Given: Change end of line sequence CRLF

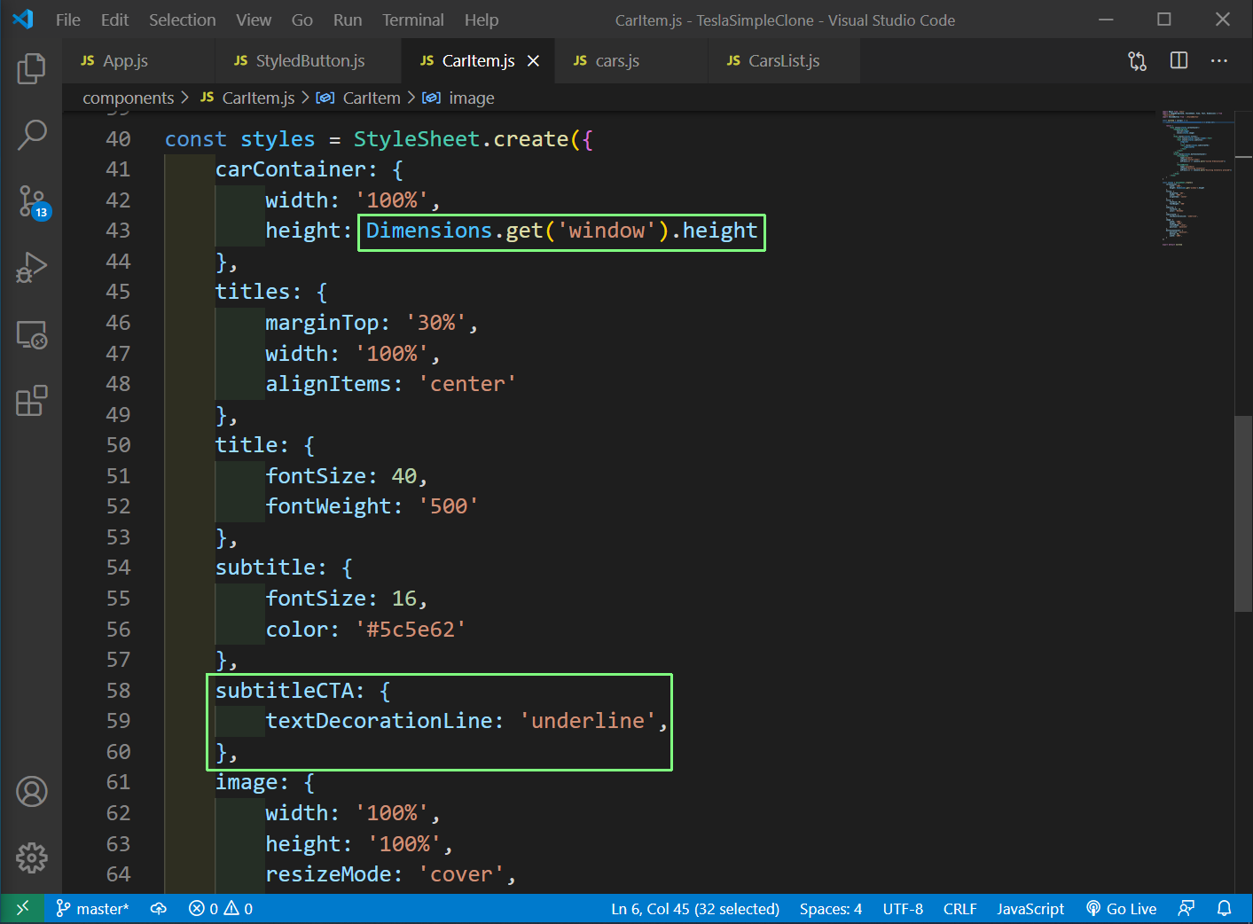Looking at the screenshot, I should pos(959,908).
